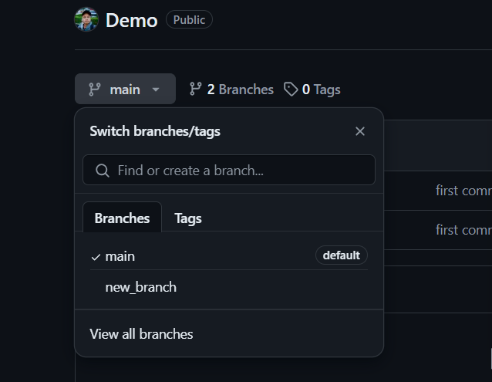Switch to the Tags tab
Image resolution: width=492 pixels, height=382 pixels.
point(188,218)
